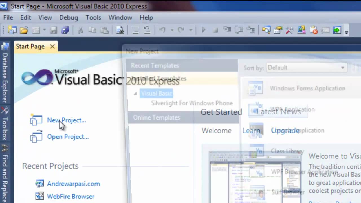Click the Paste clipboard icon
361x203 pixels.
[x=104, y=30]
